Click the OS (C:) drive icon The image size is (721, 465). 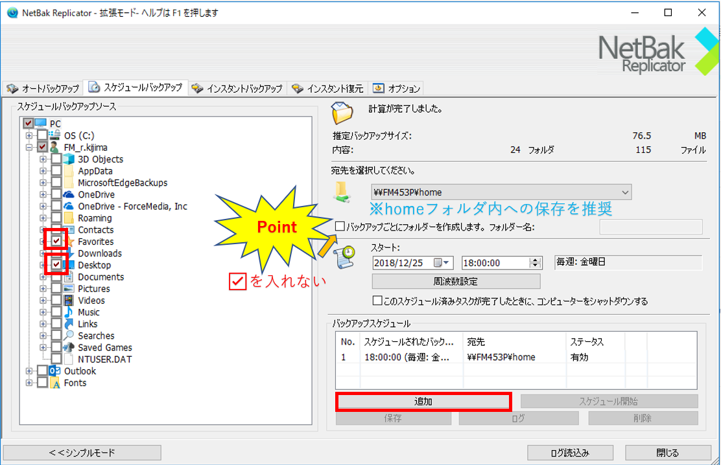(x=56, y=135)
